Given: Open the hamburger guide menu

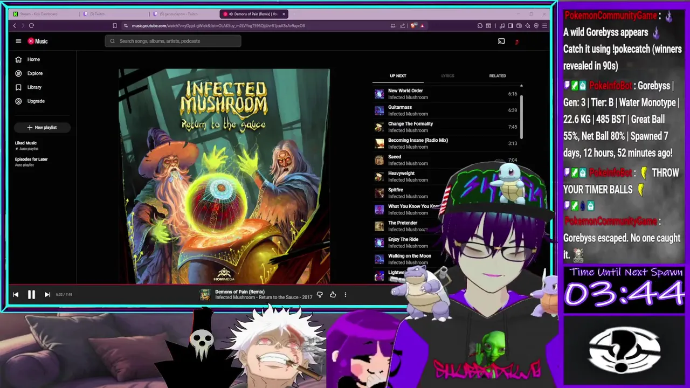Looking at the screenshot, I should click(x=18, y=41).
